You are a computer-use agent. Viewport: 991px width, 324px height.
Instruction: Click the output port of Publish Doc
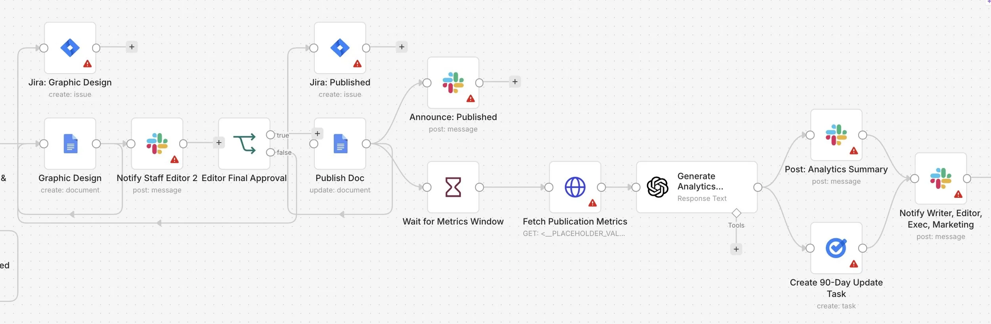[x=366, y=144]
